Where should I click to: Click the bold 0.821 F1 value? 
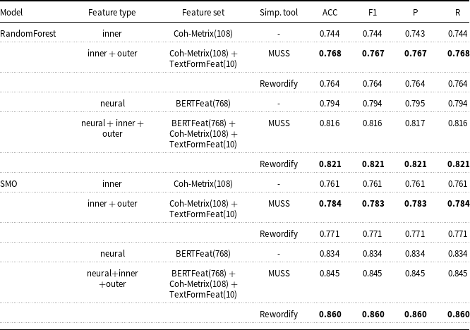373,164
